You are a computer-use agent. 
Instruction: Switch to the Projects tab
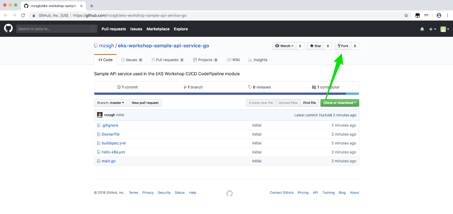[206, 60]
